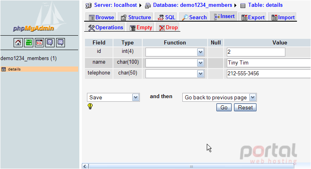Click the Import tab icon
The image size is (311, 169).
(x=275, y=18)
